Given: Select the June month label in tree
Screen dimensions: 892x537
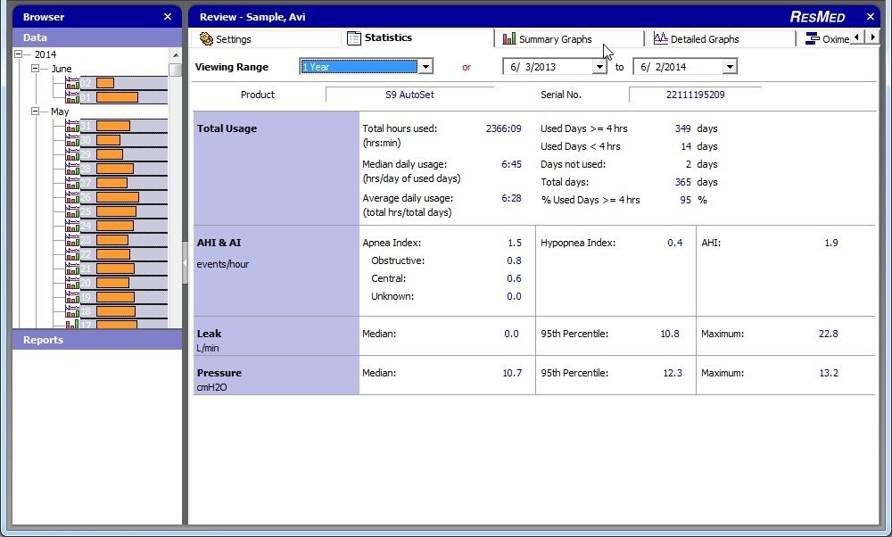Looking at the screenshot, I should 62,69.
